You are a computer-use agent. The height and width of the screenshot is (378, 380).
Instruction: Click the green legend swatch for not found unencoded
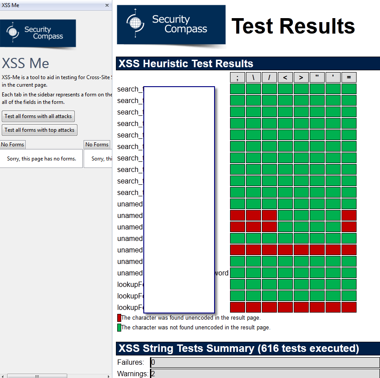(119, 328)
